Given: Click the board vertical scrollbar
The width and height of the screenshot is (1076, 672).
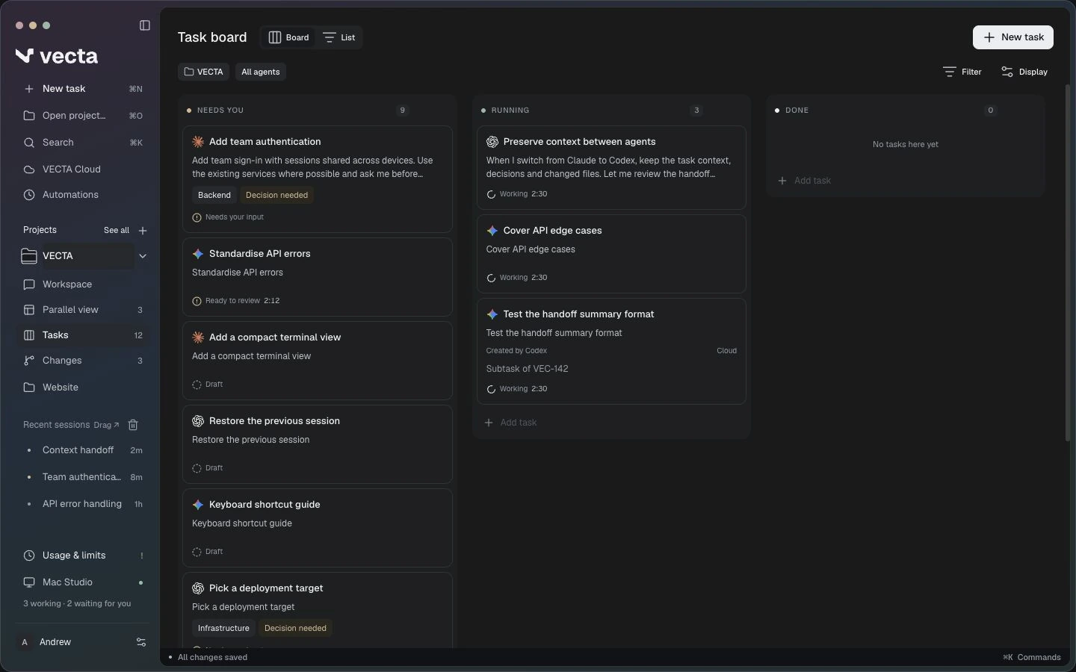Looking at the screenshot, I should click(1068, 263).
